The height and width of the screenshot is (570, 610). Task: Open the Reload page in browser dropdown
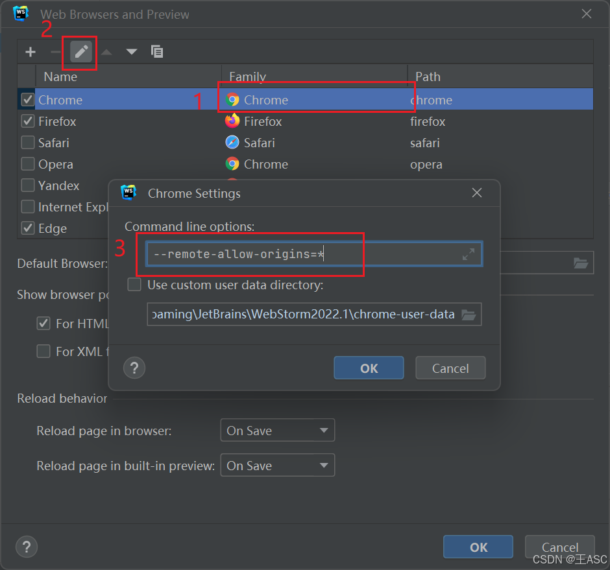(x=277, y=431)
